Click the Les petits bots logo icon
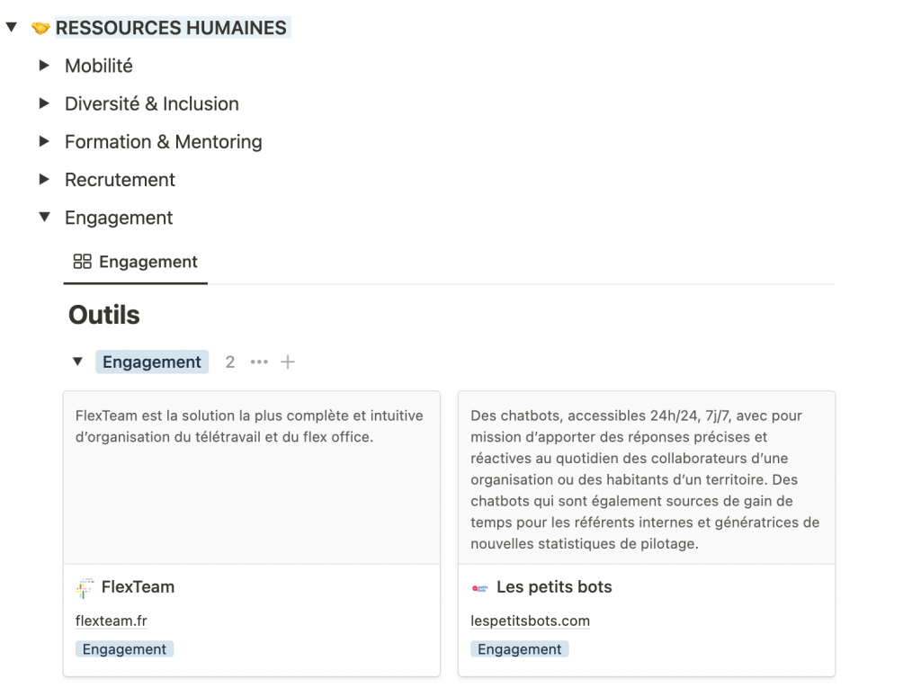Image resolution: width=921 pixels, height=688 pixels. (x=479, y=587)
